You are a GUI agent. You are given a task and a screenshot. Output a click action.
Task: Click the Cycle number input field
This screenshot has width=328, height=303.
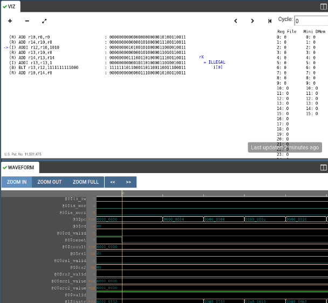pyautogui.click(x=310, y=21)
